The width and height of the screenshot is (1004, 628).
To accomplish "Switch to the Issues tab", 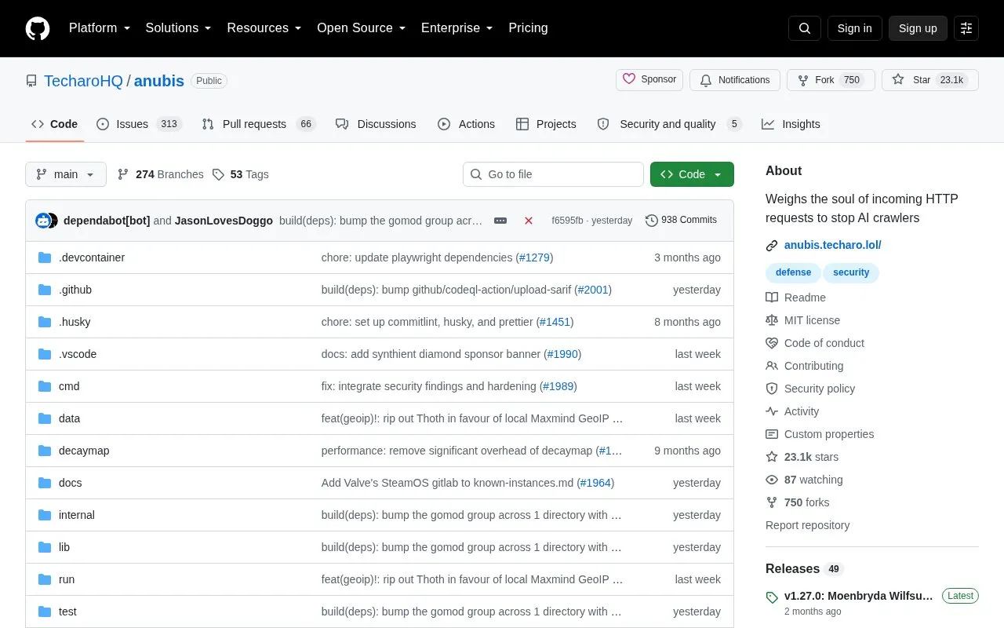I will pos(140,124).
